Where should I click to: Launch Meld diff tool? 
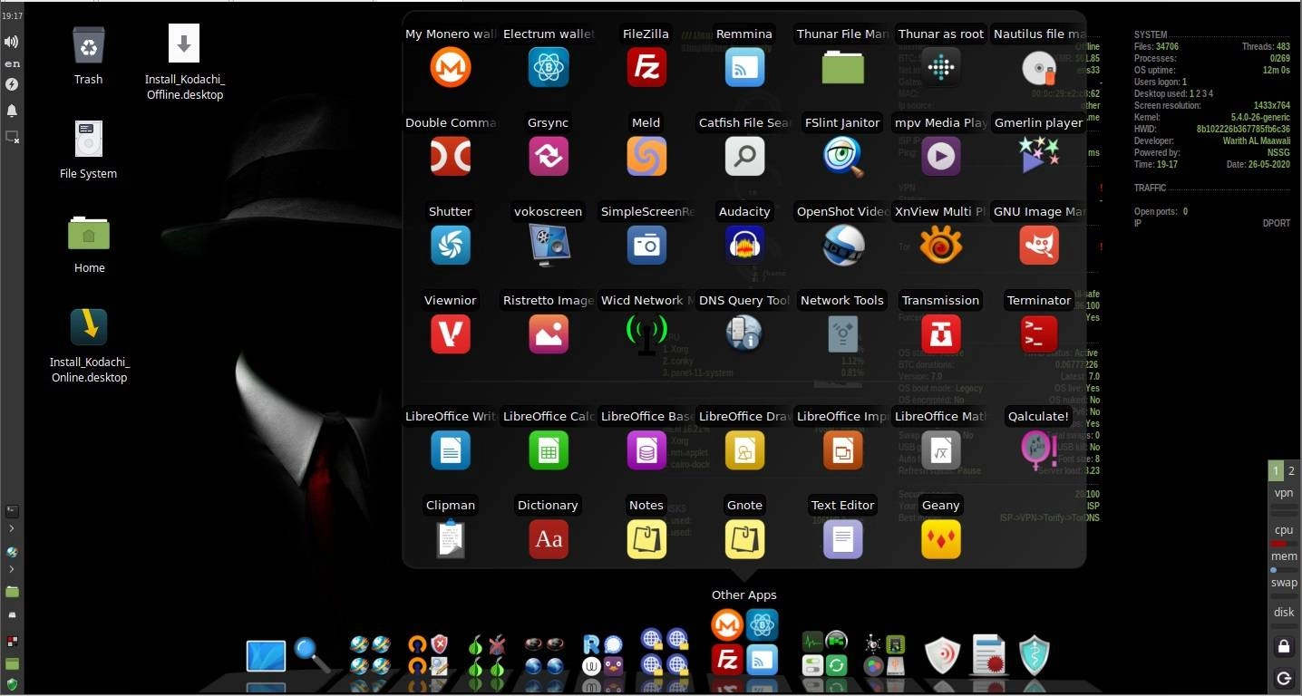point(646,156)
